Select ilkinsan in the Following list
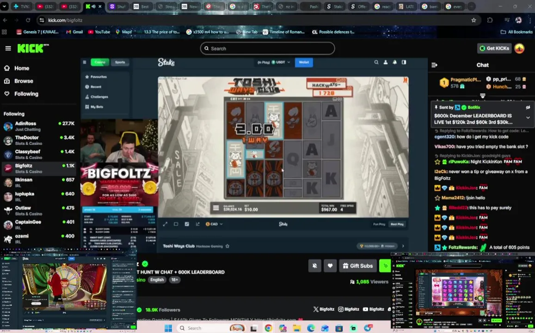The height and width of the screenshot is (333, 535). click(x=39, y=183)
